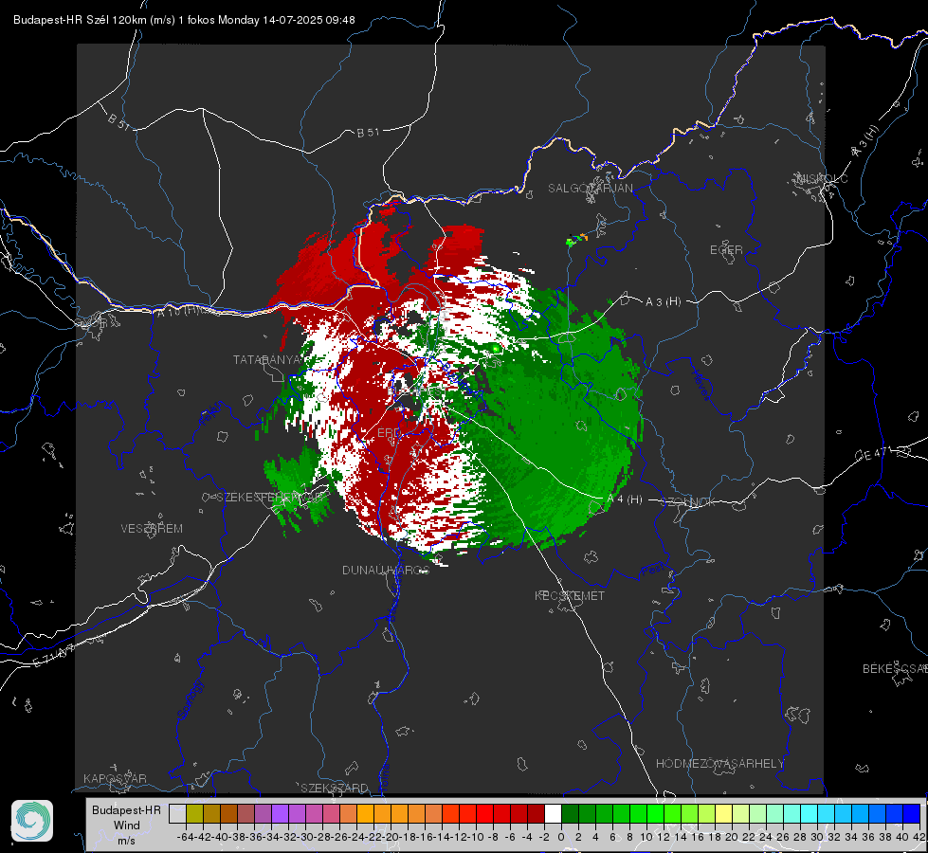Click the 'Budapest-HR Wind m/s' legend label
The image size is (928, 853).
tap(126, 825)
